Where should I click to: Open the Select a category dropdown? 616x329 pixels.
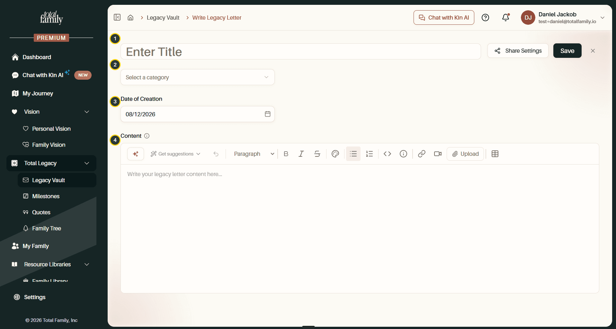(197, 77)
